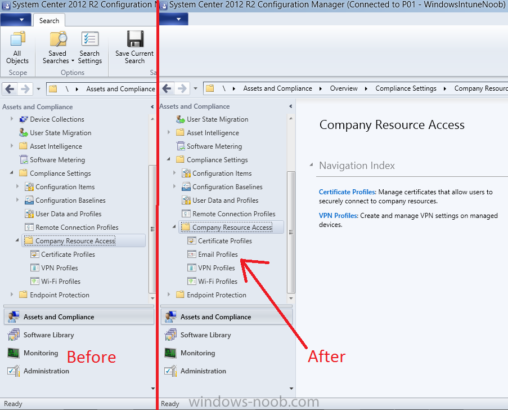Open Saved Searches in the left window ribbon

coord(59,48)
